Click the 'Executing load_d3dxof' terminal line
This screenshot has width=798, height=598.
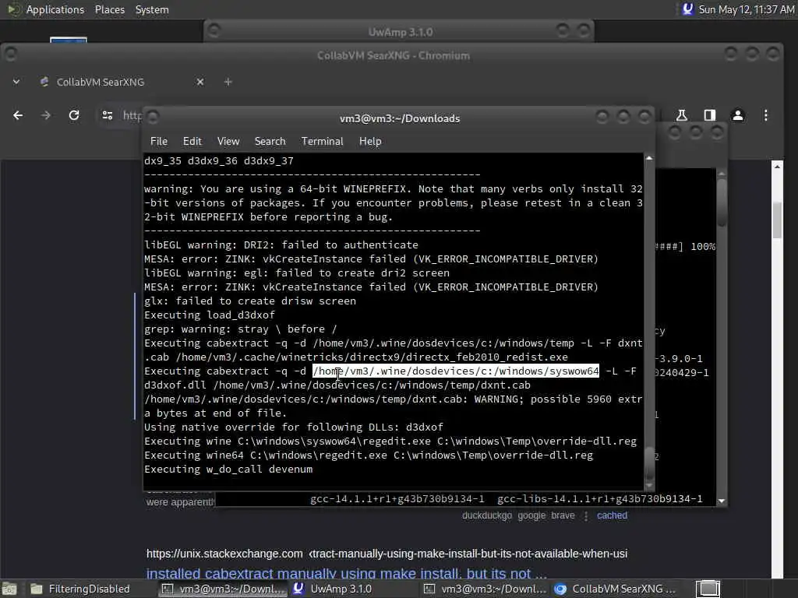coord(209,315)
